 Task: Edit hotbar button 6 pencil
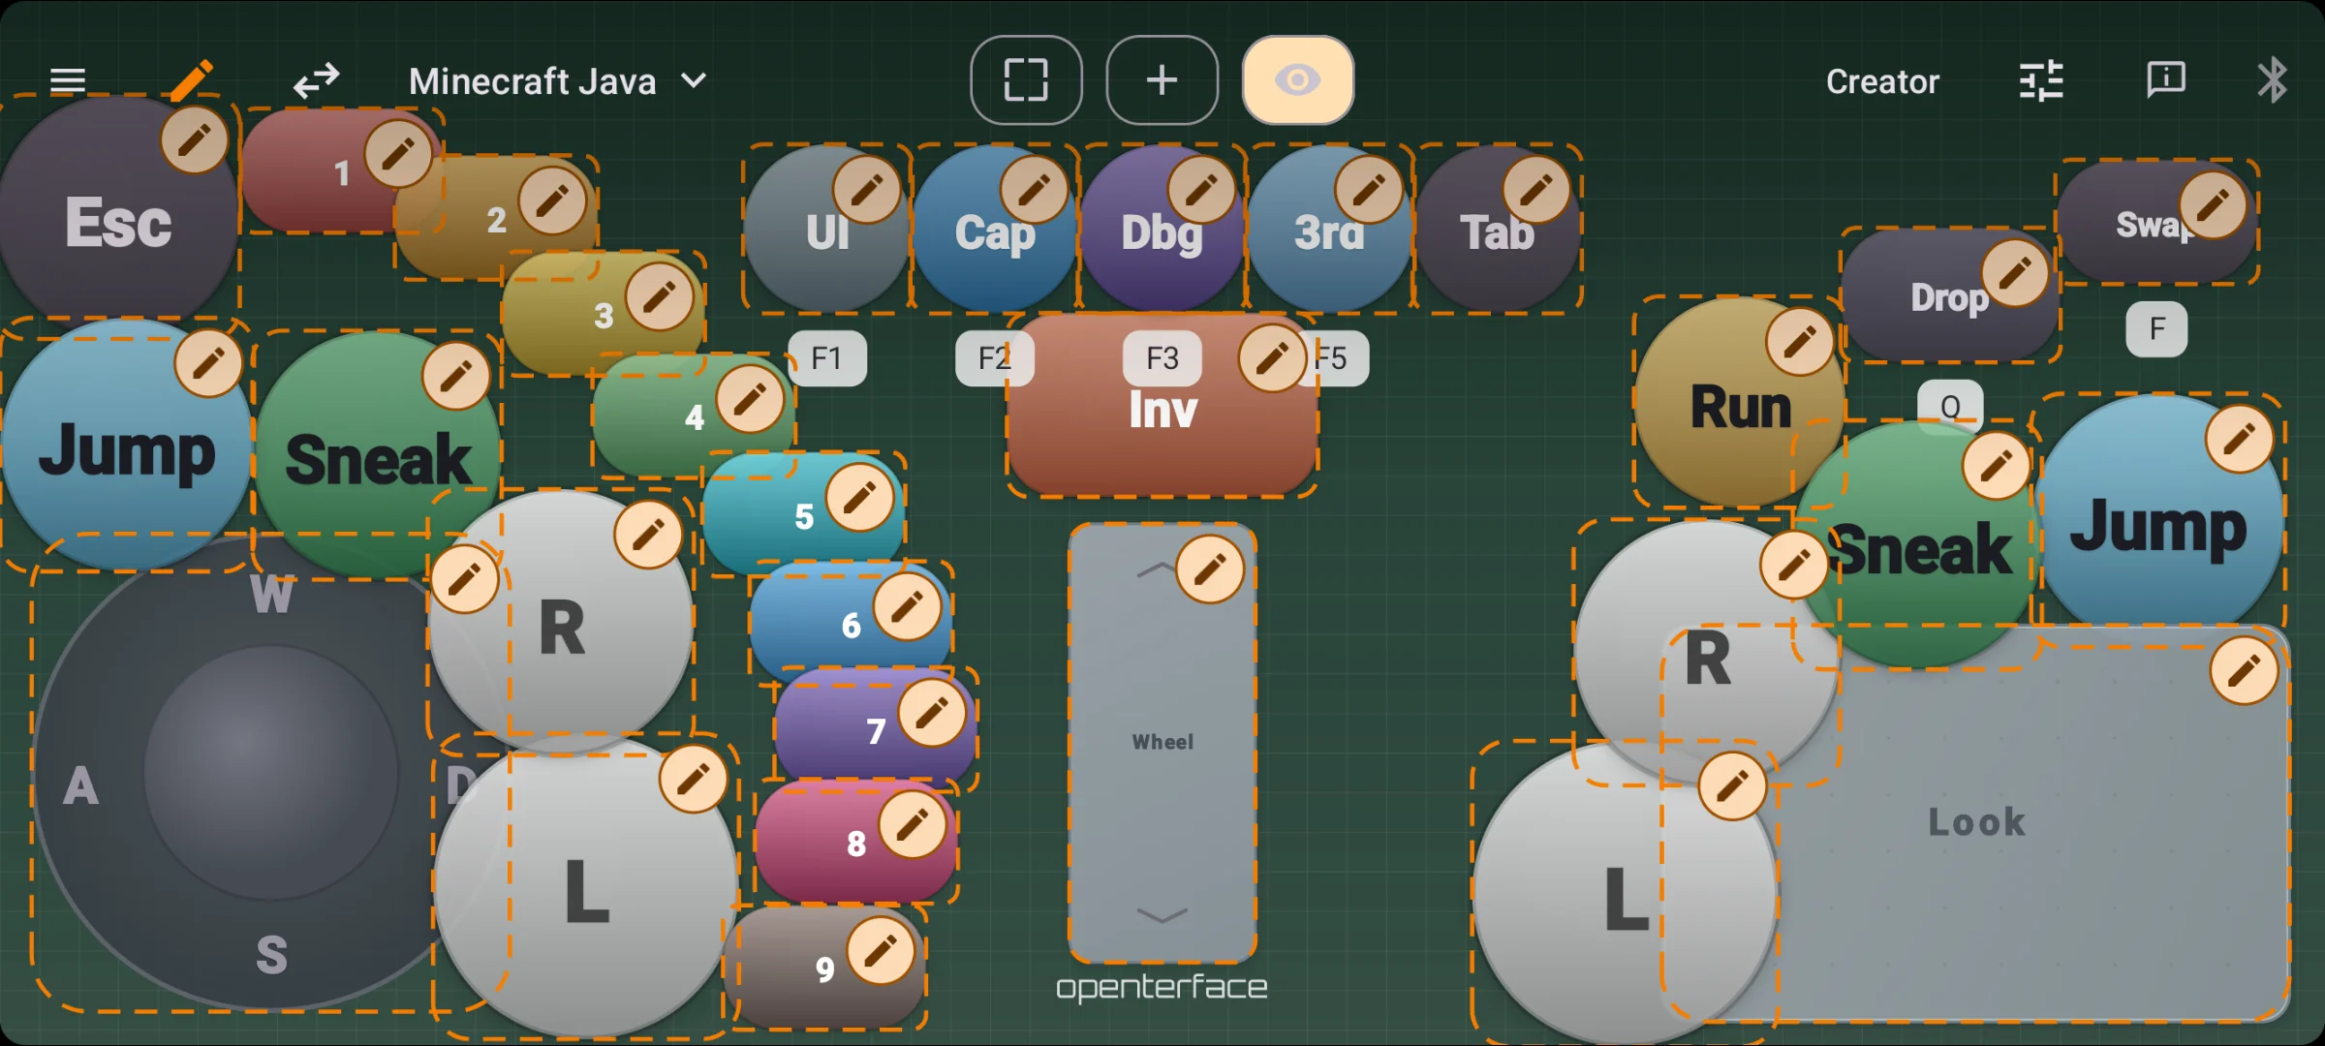coord(907,606)
